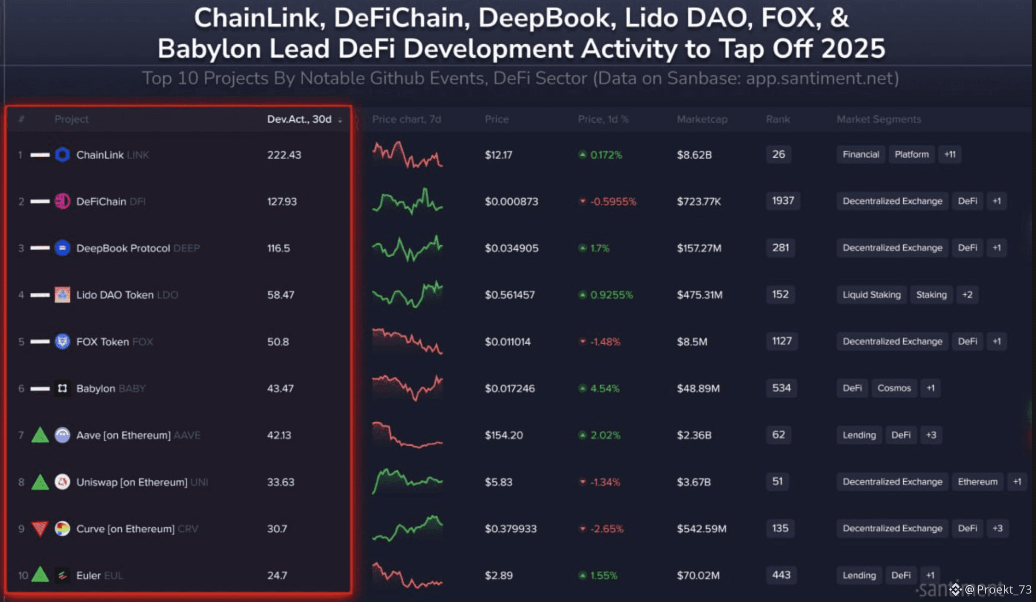Click the Curve multicolor logo icon
Viewport: 1036px width, 602px height.
pos(63,528)
